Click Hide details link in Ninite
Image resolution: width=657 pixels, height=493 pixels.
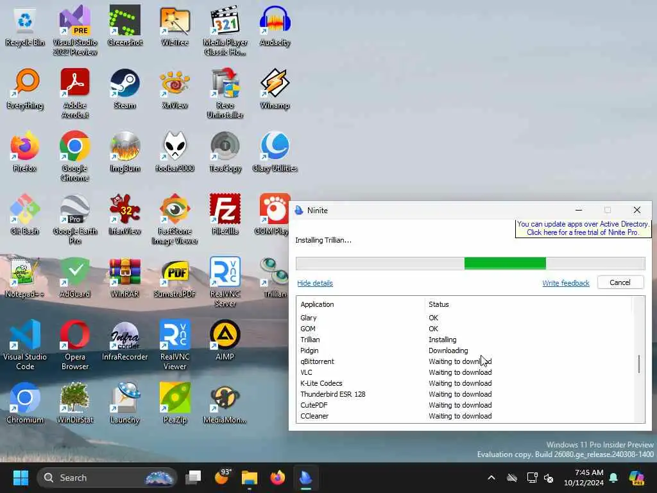[314, 283]
